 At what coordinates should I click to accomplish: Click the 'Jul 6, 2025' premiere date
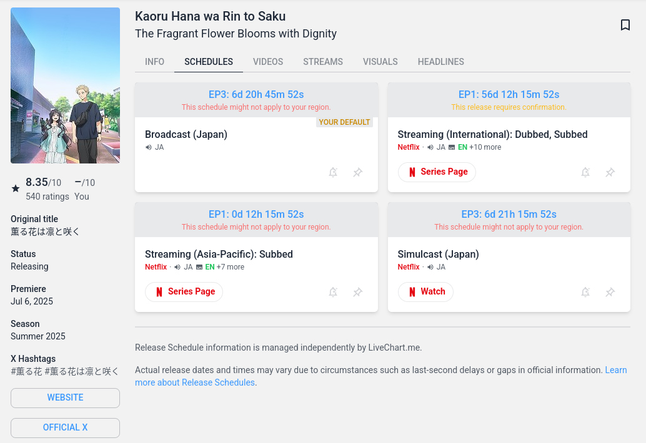click(32, 301)
